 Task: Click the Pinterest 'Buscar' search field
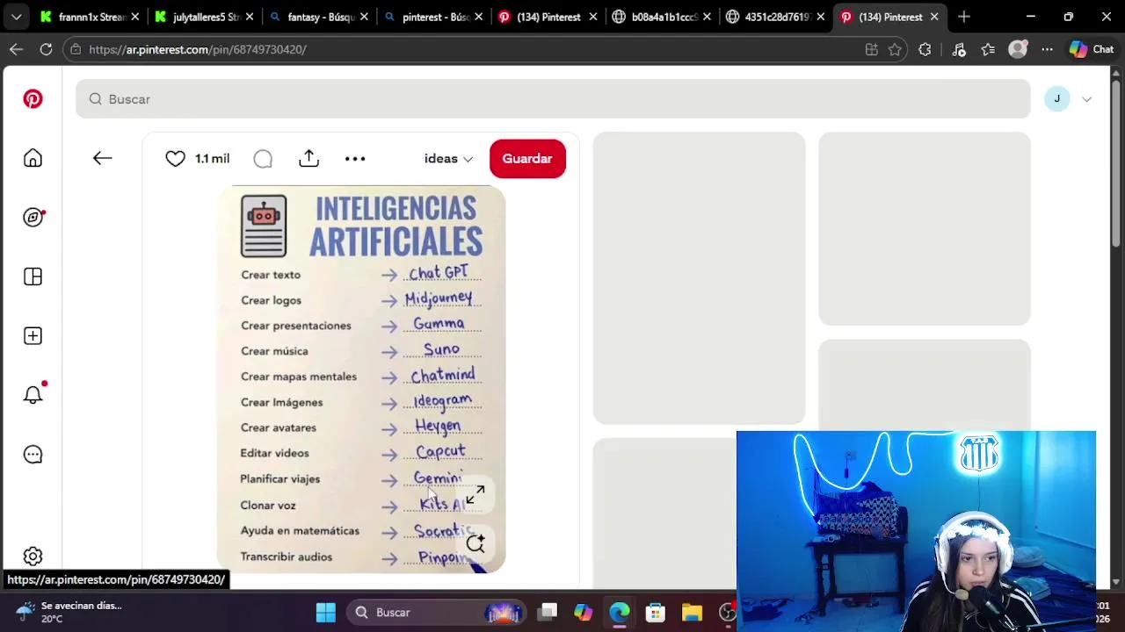(x=553, y=99)
